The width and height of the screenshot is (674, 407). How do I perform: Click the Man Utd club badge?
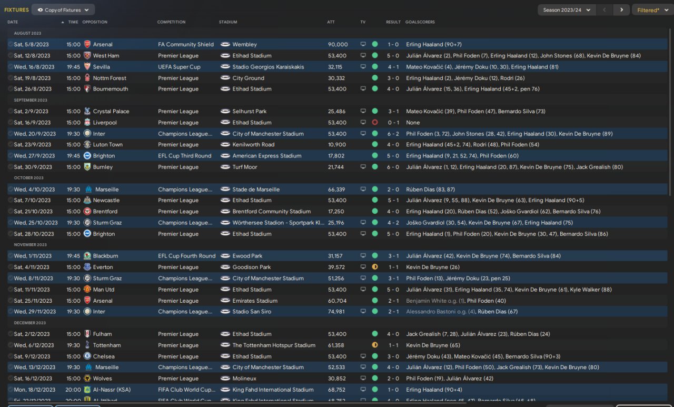(87, 290)
